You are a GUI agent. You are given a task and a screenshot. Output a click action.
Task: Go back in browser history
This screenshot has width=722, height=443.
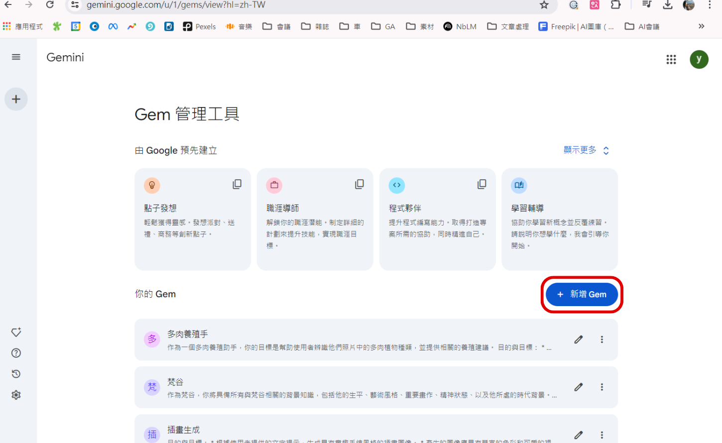click(x=8, y=5)
